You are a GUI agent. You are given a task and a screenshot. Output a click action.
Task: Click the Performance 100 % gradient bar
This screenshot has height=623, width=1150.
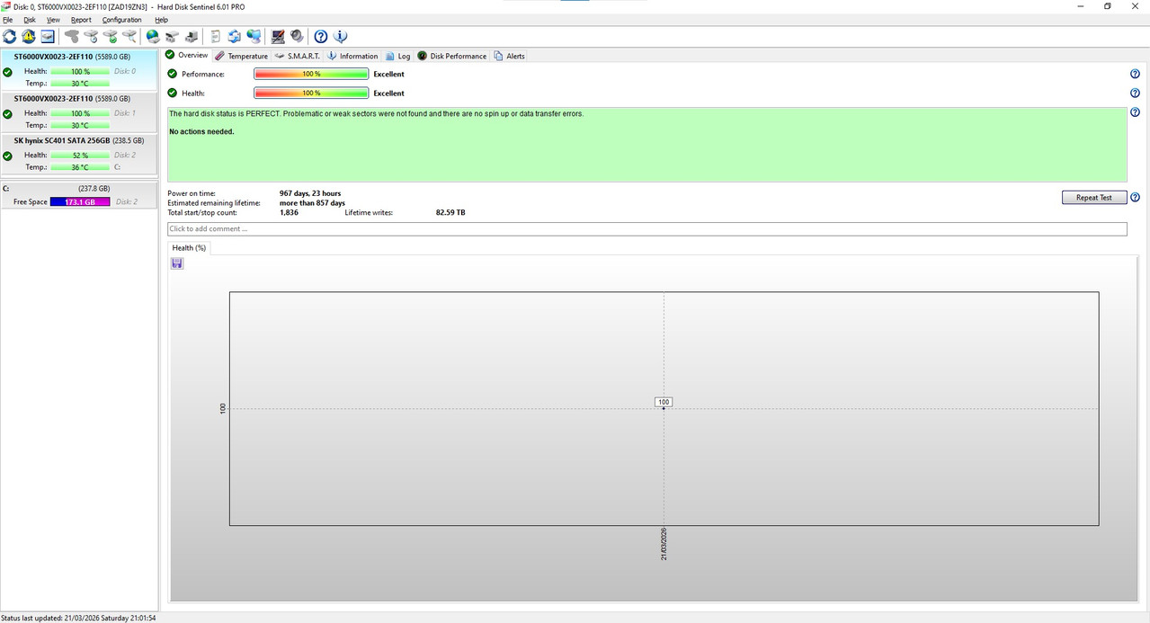click(x=311, y=74)
